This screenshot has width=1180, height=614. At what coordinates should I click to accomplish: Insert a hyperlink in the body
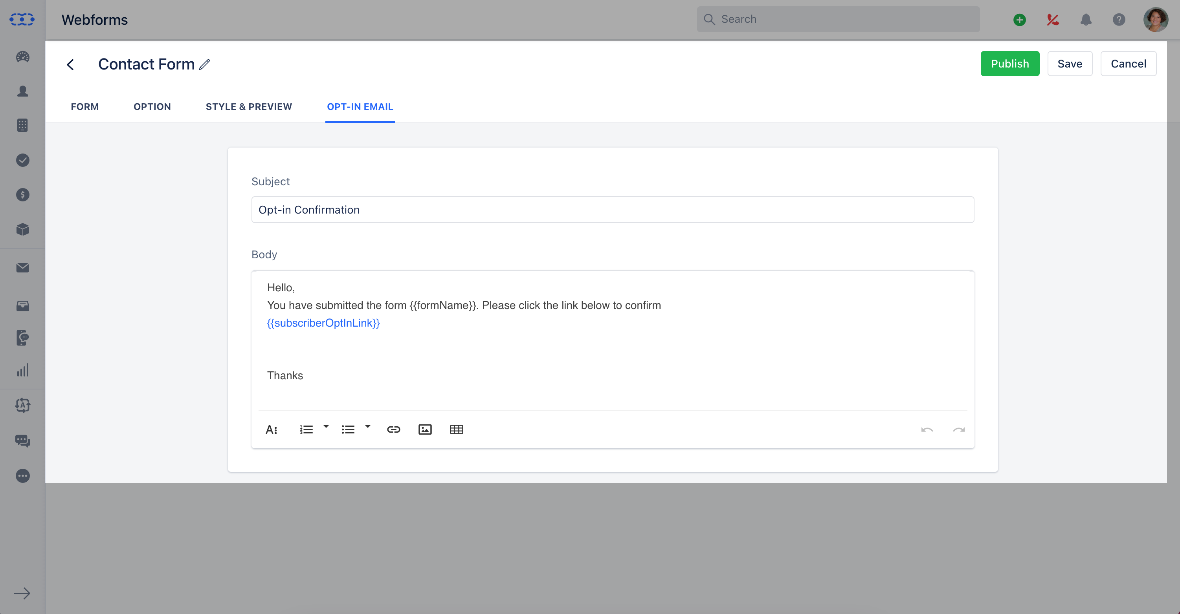pos(393,429)
